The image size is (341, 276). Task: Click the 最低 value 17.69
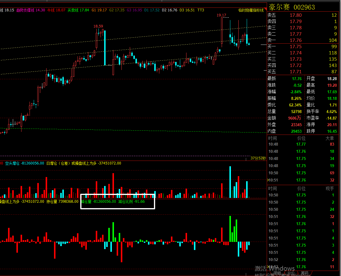click(332, 92)
